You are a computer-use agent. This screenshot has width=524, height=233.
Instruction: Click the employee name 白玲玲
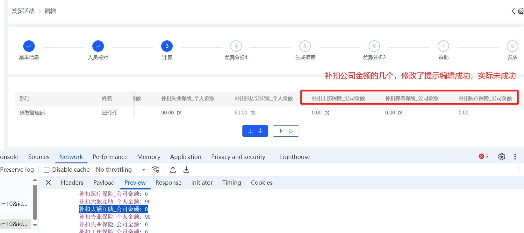(110, 113)
